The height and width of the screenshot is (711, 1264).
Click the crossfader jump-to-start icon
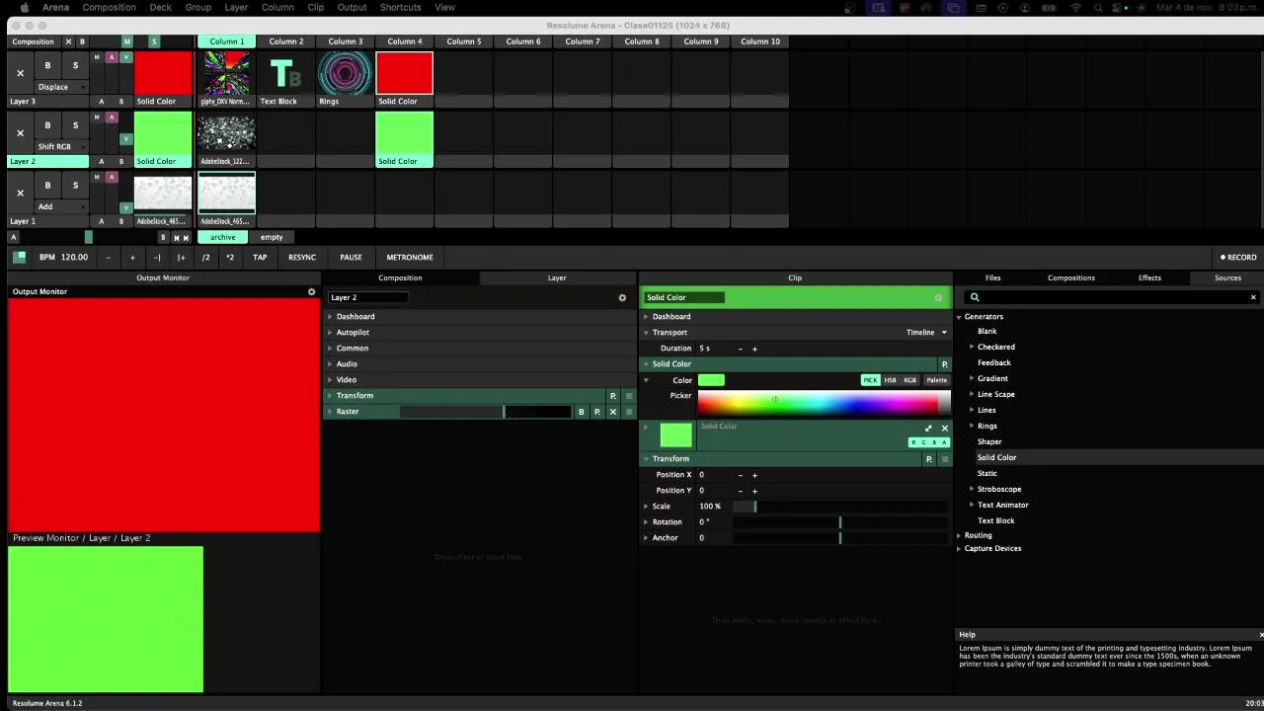pyautogui.click(x=177, y=237)
